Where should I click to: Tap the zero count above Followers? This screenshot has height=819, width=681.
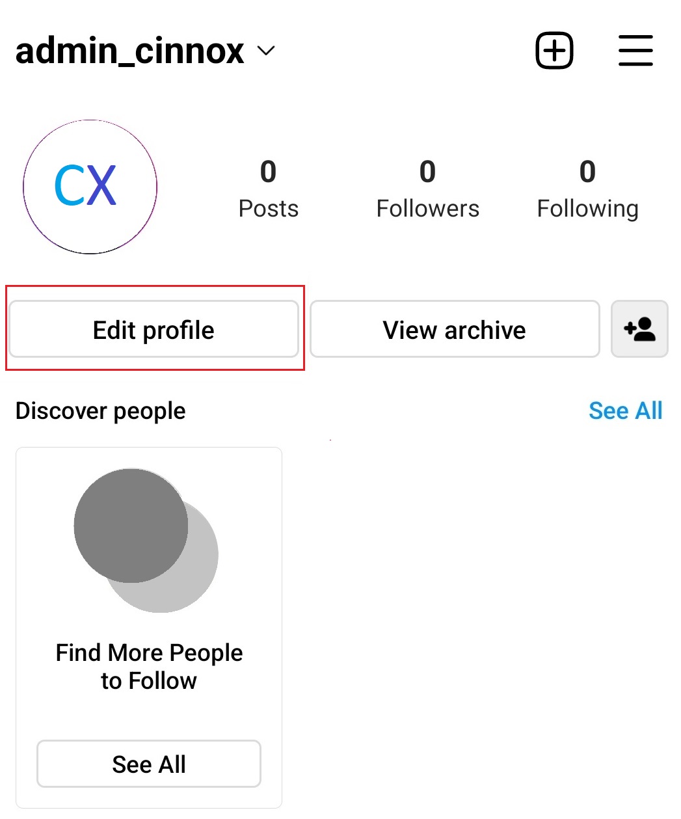coord(427,172)
